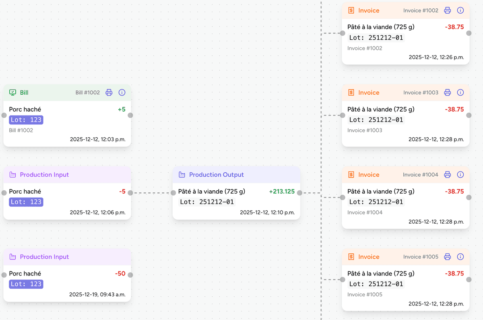Click the print icon on Invoice #1002
483x320 pixels.
click(x=448, y=10)
